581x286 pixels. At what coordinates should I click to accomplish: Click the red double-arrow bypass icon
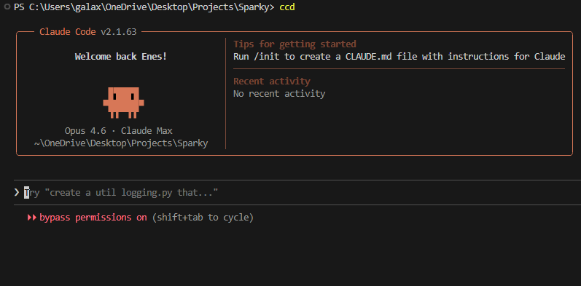32,218
